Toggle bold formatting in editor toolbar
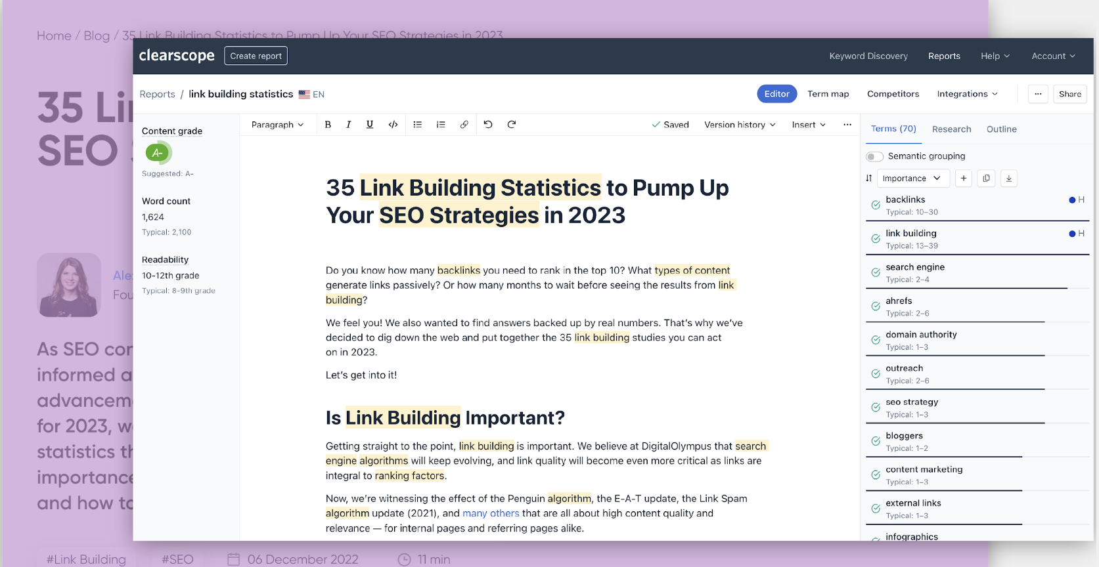The image size is (1099, 567). tap(328, 125)
